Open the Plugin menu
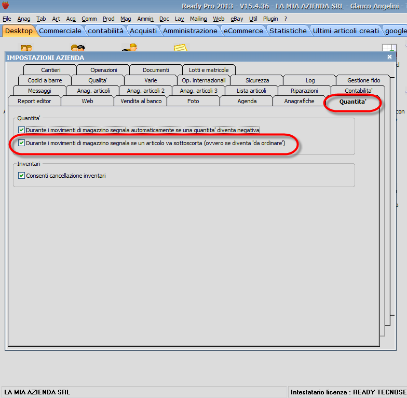The width and height of the screenshot is (407, 398). [270, 19]
